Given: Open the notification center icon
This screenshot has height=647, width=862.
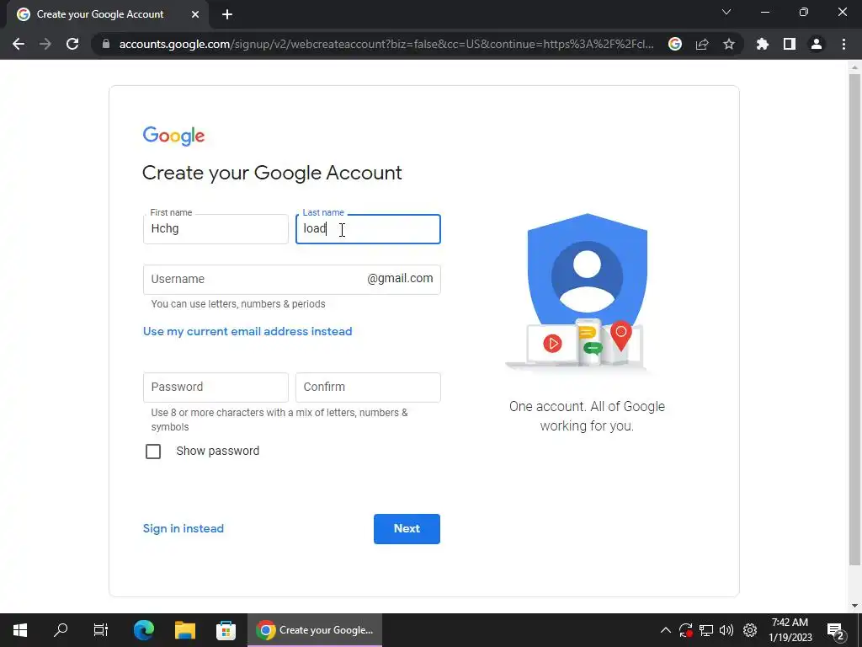Looking at the screenshot, I should pyautogui.click(x=836, y=630).
